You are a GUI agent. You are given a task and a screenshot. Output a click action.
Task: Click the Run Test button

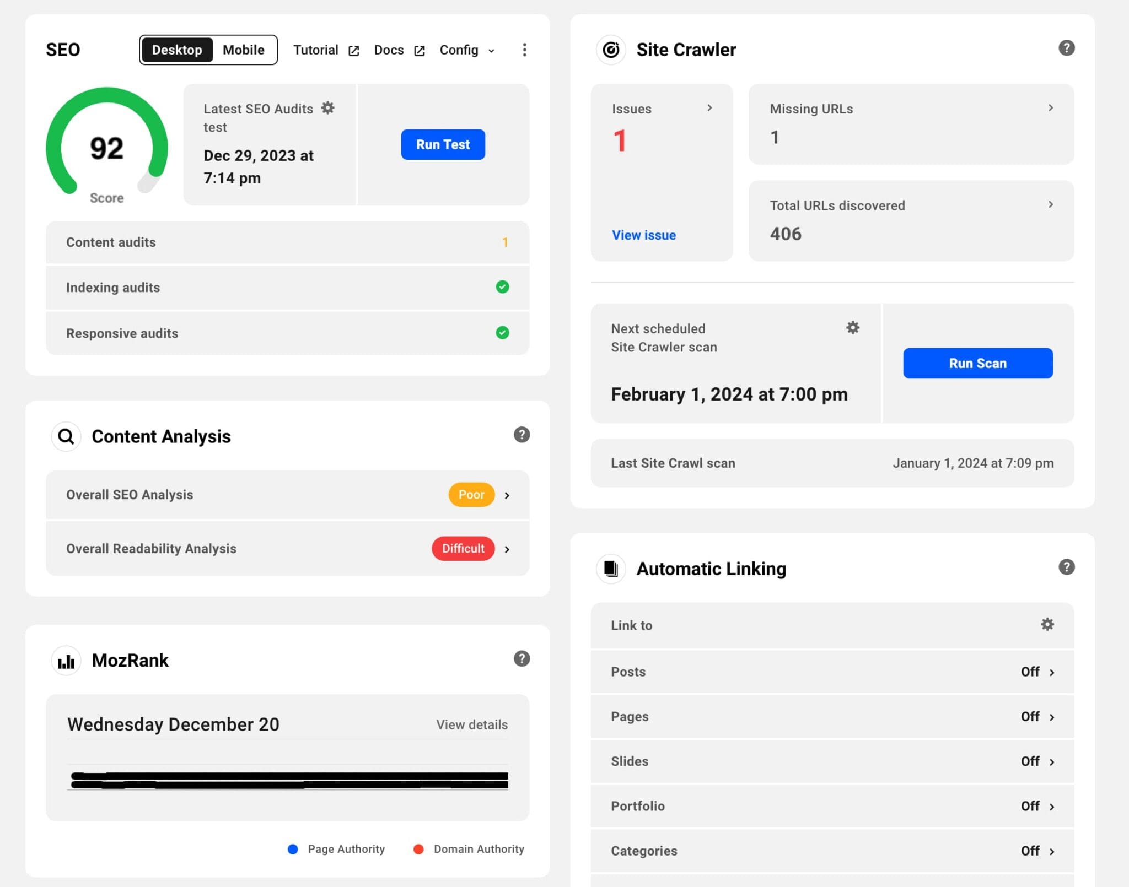[x=443, y=144]
